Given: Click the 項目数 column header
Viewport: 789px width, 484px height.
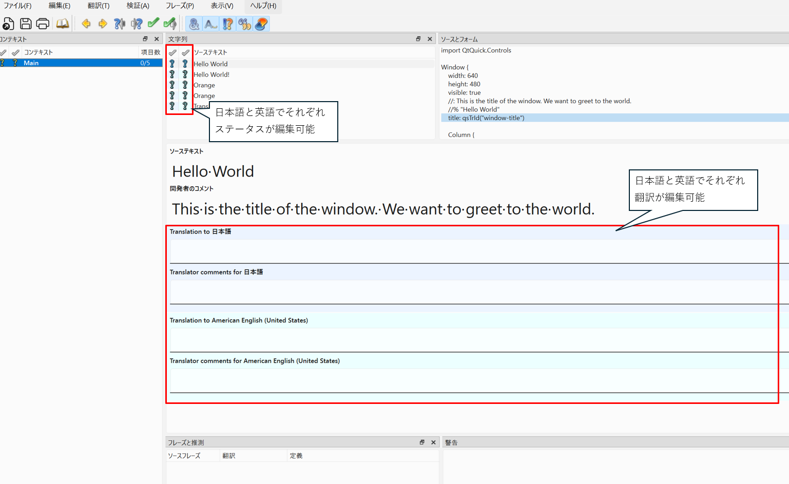Looking at the screenshot, I should click(x=150, y=52).
